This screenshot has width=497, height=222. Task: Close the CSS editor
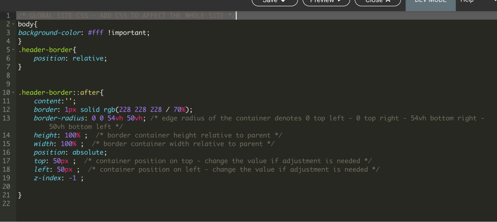click(378, 1)
